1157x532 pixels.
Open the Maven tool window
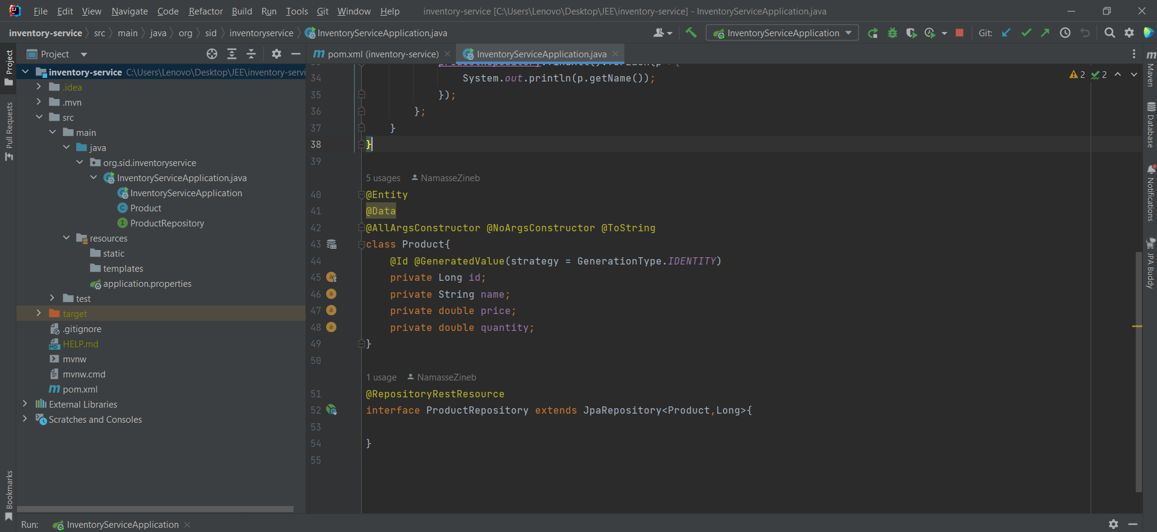point(1150,69)
